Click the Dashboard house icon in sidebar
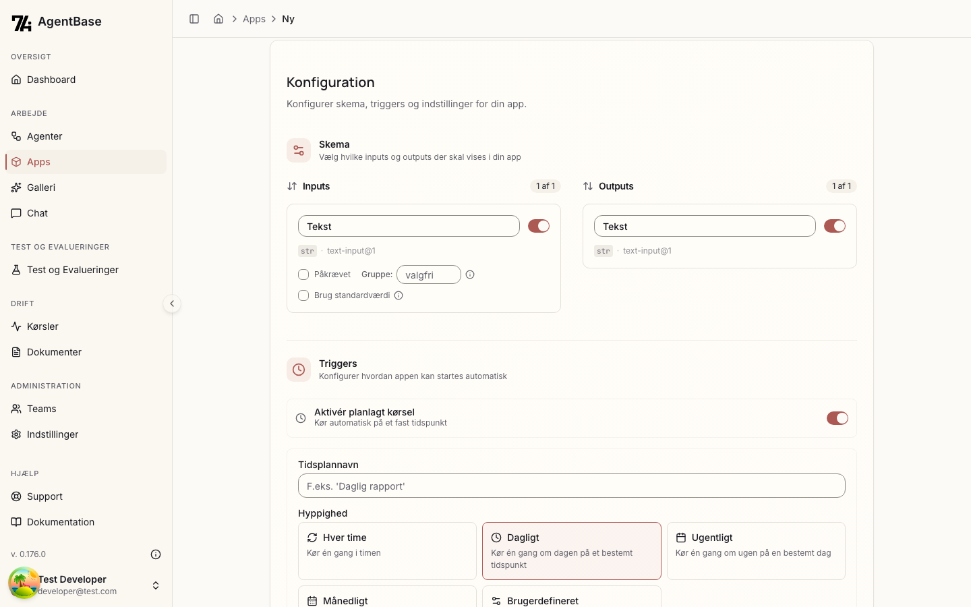971x607 pixels. tap(16, 80)
